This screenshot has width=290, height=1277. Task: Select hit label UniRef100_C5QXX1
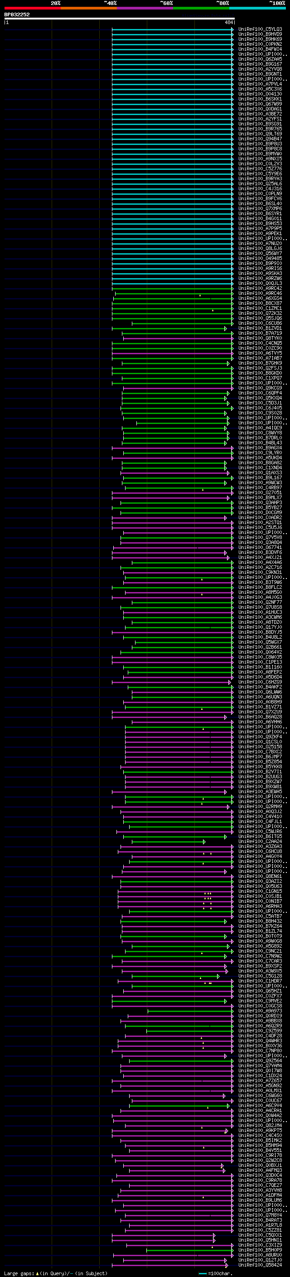260,1235
